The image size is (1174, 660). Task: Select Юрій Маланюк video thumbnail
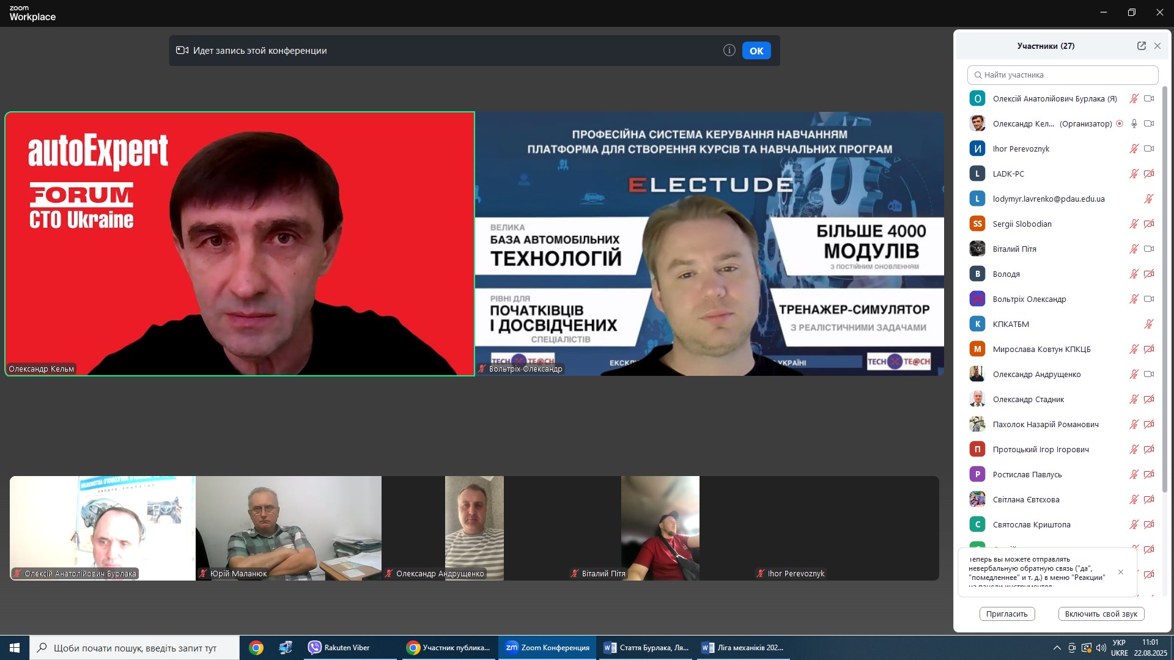[289, 528]
